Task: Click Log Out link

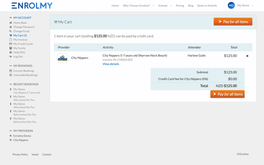Action: click(18, 56)
